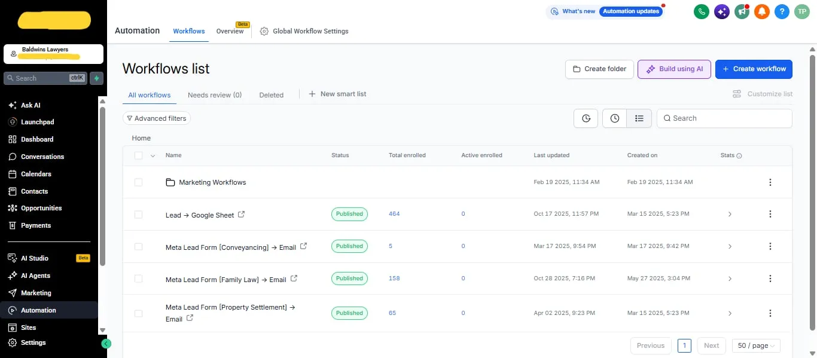The image size is (817, 358).
Task: Open external link for Lead → Google Sheet
Action: pyautogui.click(x=241, y=215)
